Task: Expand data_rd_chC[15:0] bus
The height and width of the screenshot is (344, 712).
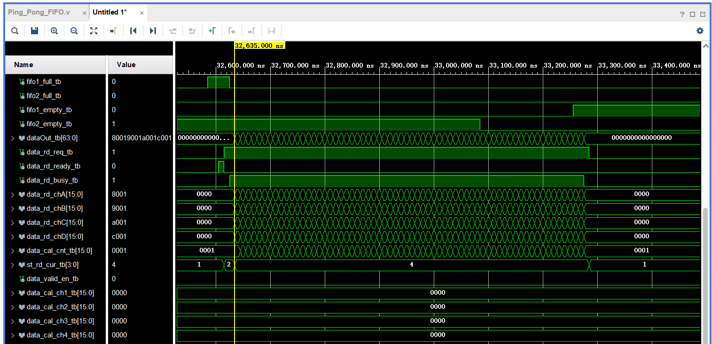Action: 12,222
